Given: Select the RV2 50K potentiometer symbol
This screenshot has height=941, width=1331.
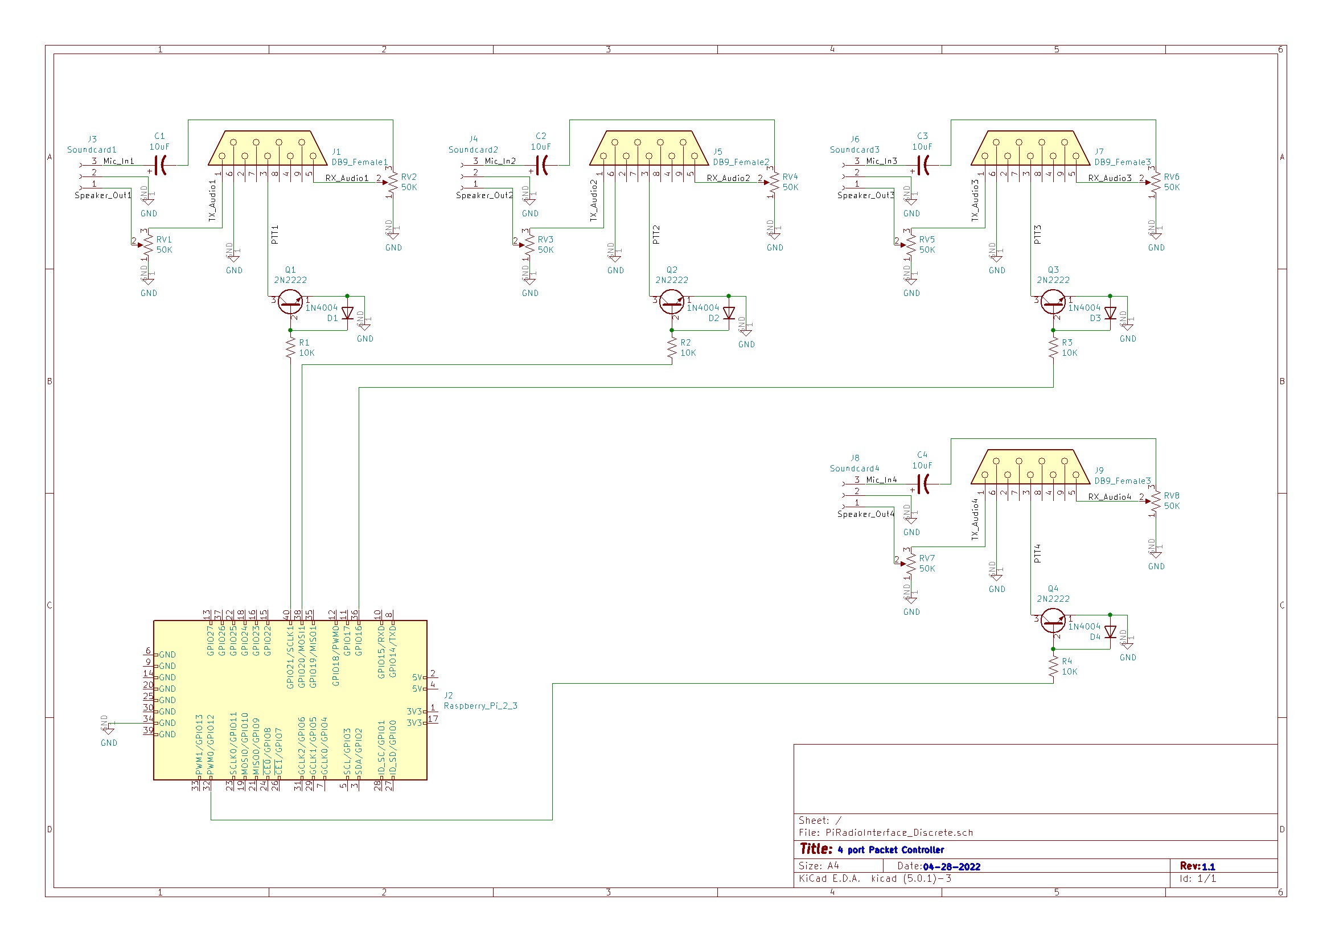Looking at the screenshot, I should (x=392, y=182).
